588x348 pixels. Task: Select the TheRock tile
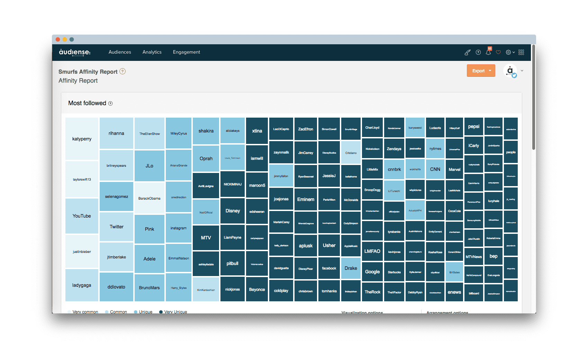click(x=372, y=292)
